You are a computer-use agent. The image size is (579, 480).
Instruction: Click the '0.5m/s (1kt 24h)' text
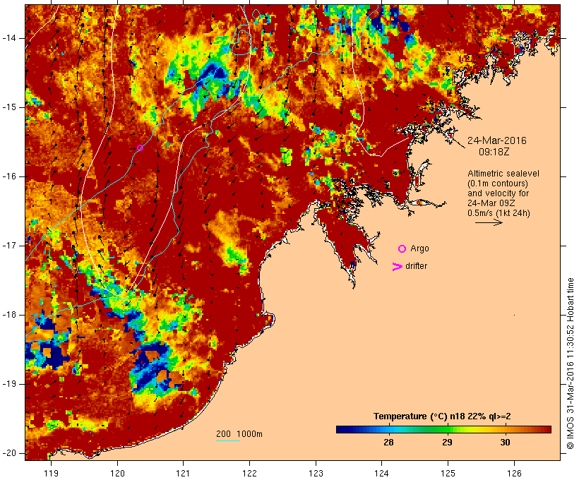point(499,213)
